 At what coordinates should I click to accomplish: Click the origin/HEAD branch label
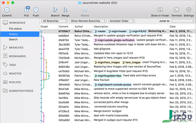pos(138,31)
